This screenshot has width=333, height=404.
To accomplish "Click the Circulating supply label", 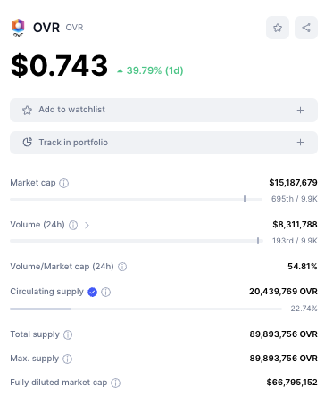I will pyautogui.click(x=46, y=292).
